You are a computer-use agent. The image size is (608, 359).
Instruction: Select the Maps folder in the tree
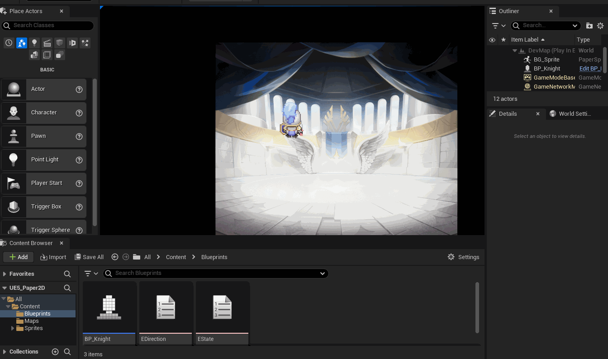32,321
